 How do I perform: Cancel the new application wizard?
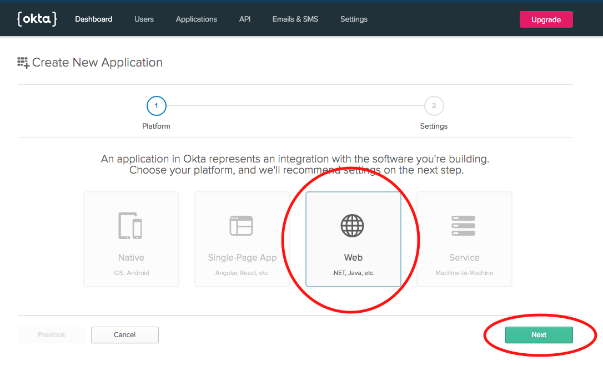[x=125, y=335]
